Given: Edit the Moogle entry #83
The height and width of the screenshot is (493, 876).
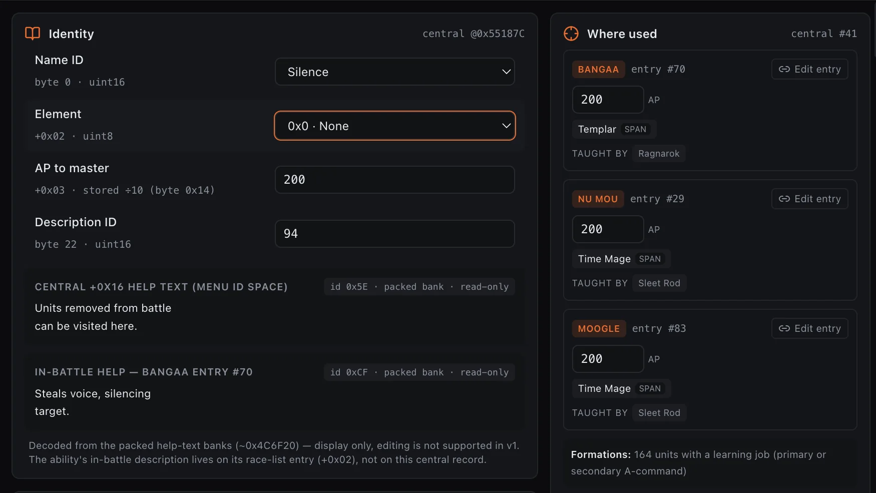Looking at the screenshot, I should point(809,328).
